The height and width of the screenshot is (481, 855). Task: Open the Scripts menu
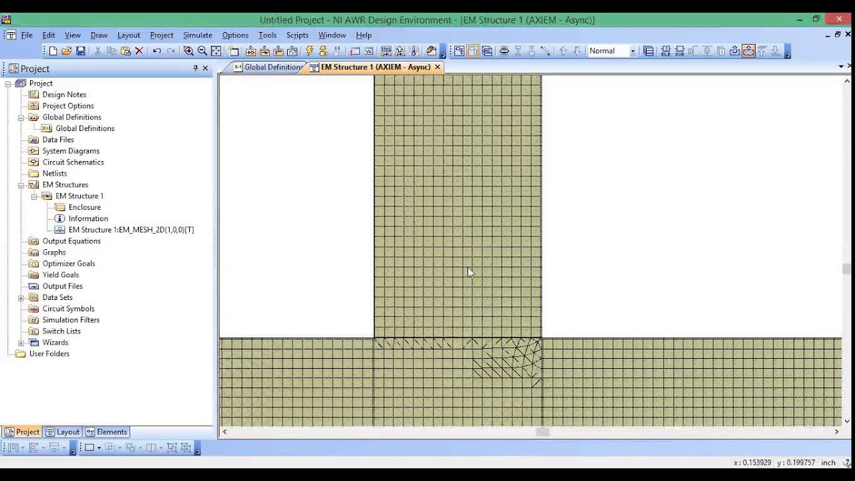point(297,35)
